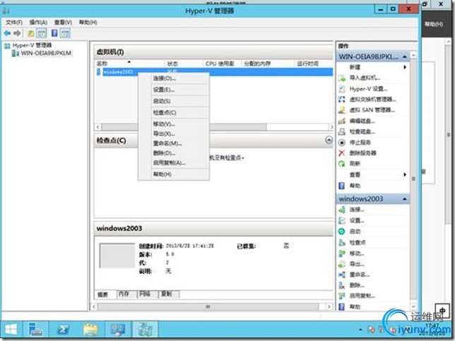
Task: Click the Windows Start button
Action: point(11,330)
